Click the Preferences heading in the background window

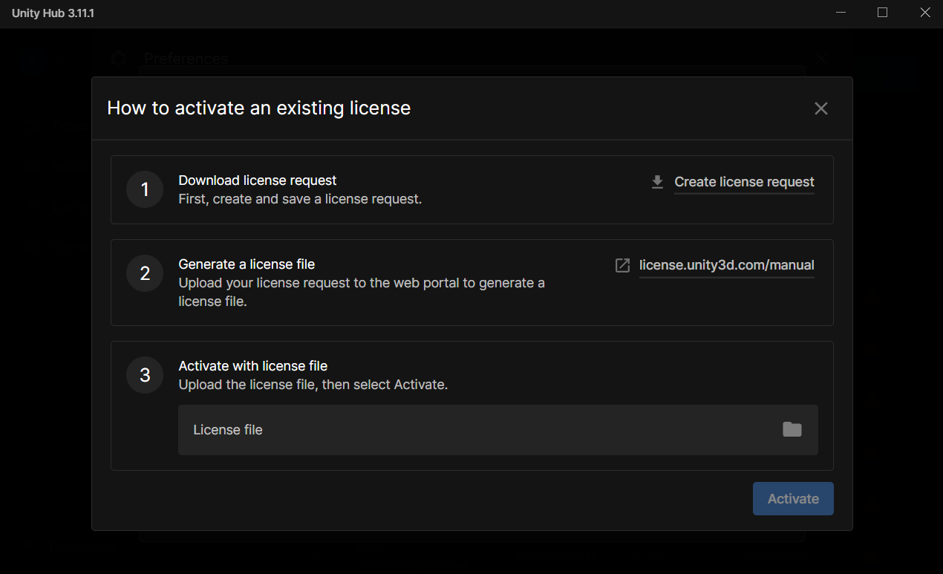pos(186,58)
